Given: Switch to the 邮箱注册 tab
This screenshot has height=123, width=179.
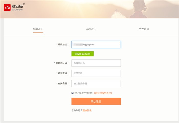Looking at the screenshot, I should pyautogui.click(x=38, y=29).
